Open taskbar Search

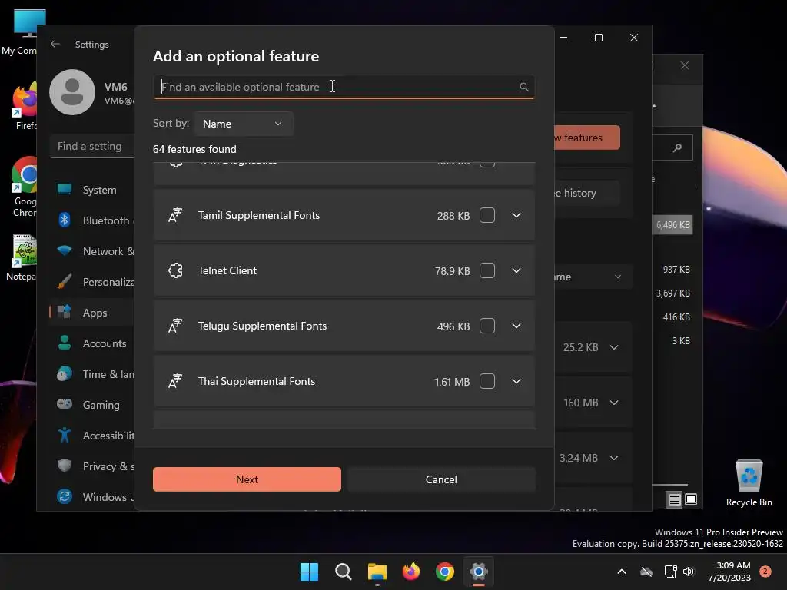pyautogui.click(x=344, y=572)
